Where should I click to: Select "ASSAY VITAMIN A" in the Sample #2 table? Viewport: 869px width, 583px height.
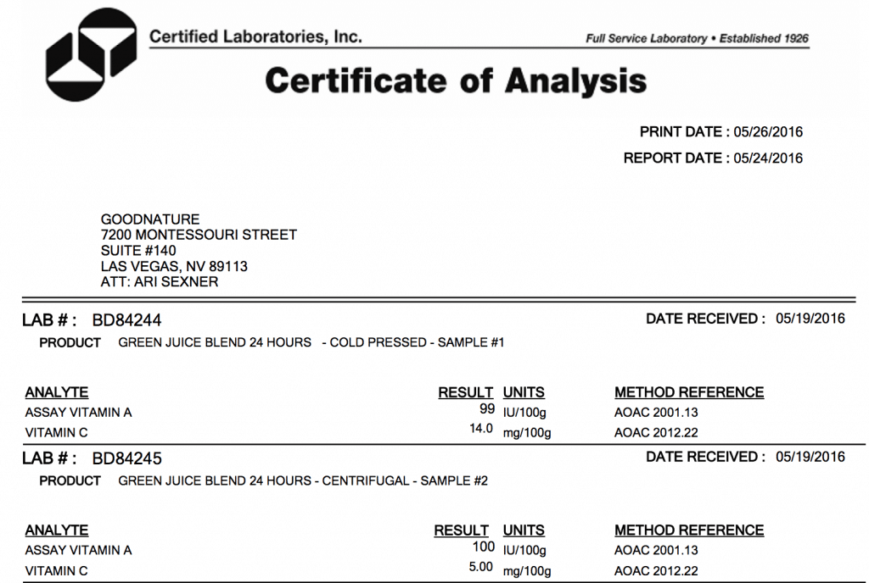click(79, 550)
